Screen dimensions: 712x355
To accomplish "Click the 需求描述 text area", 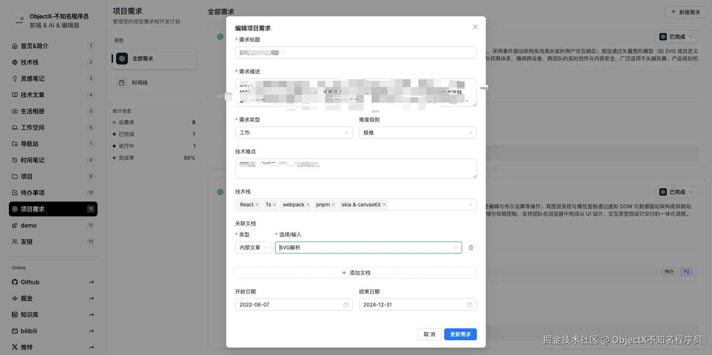I will coord(356,93).
